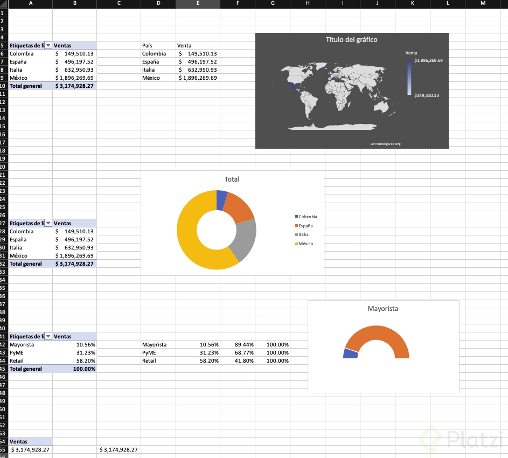Click the 'Mayorista' chart title
The height and width of the screenshot is (458, 508).
click(x=383, y=309)
